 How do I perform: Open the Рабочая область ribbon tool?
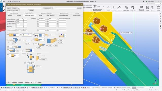coord(108,8)
